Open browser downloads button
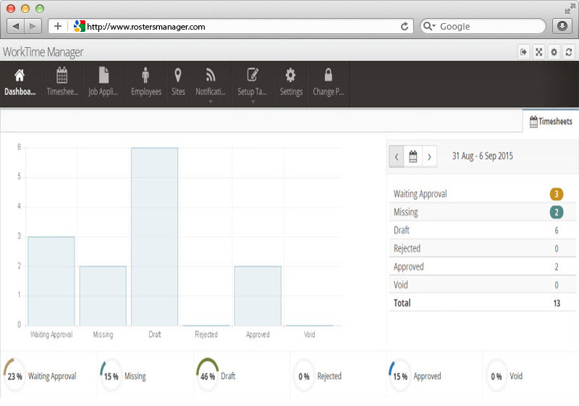Image resolution: width=579 pixels, height=406 pixels. [x=562, y=26]
